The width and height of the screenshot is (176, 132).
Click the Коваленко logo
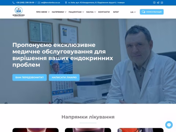(x=19, y=12)
